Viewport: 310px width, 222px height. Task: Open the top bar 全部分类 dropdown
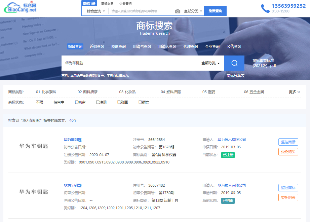[x=193, y=11]
